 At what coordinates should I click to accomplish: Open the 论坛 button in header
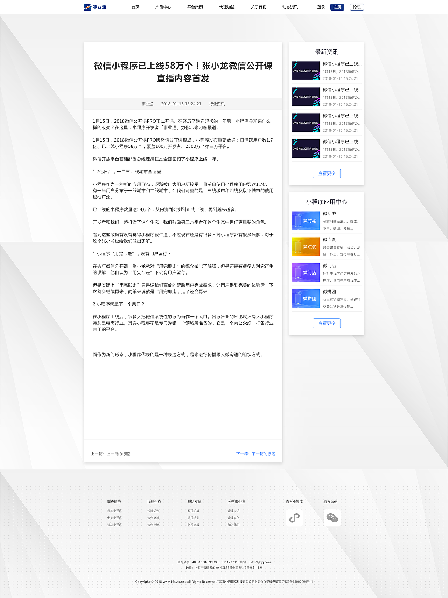(357, 7)
